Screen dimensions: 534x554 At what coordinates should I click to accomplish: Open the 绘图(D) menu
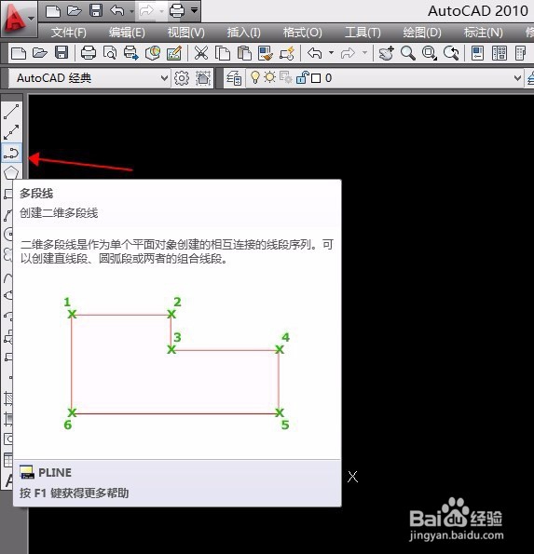[x=422, y=33]
